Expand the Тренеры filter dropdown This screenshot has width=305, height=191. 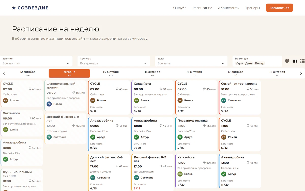click(x=114, y=61)
